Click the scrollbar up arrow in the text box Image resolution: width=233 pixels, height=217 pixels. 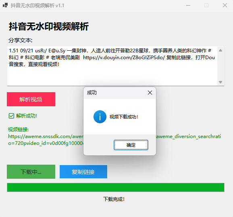click(221, 50)
